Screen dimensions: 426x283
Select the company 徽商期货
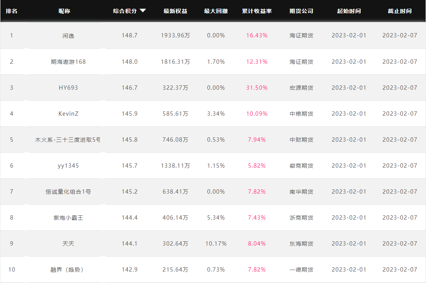(301, 166)
